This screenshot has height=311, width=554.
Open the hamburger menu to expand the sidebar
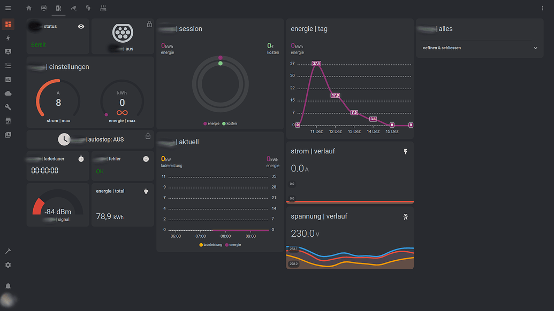click(7, 8)
